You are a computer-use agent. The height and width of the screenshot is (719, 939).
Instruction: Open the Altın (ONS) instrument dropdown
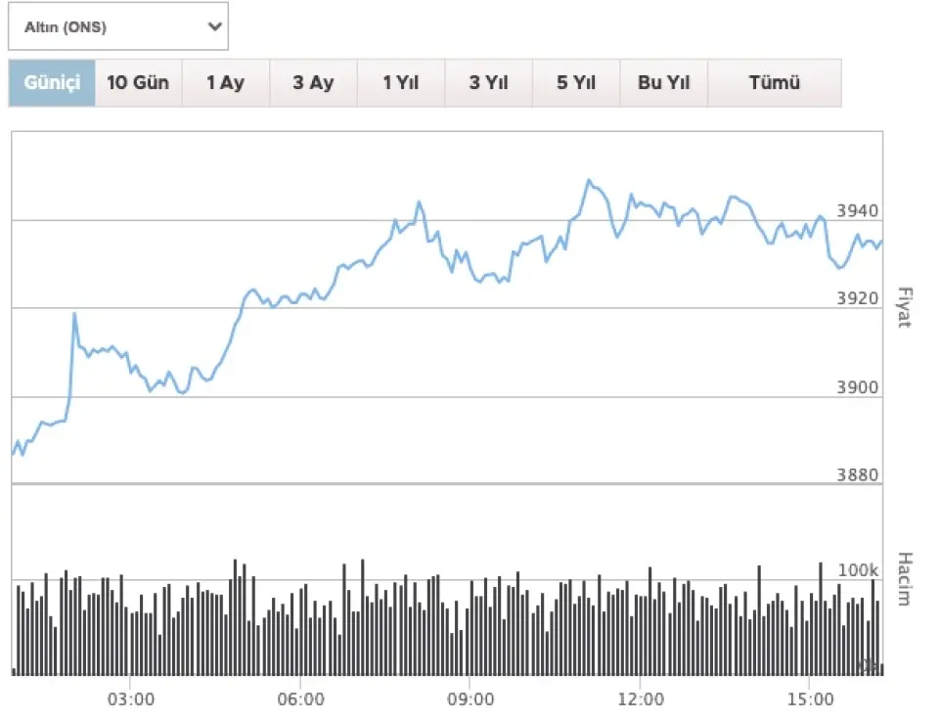(x=117, y=26)
